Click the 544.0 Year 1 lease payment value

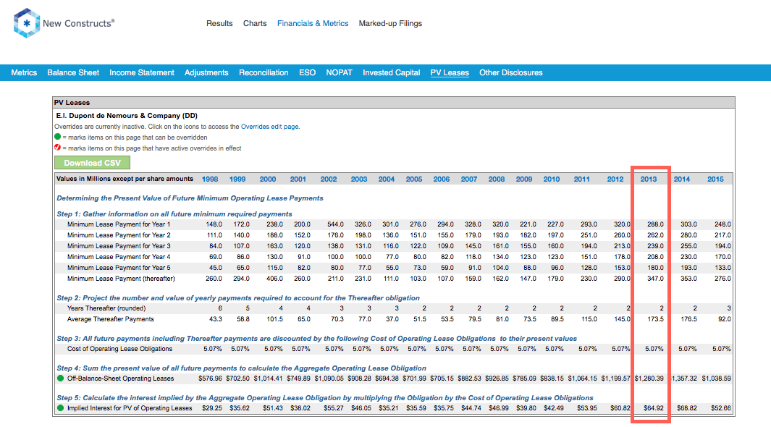tap(335, 224)
